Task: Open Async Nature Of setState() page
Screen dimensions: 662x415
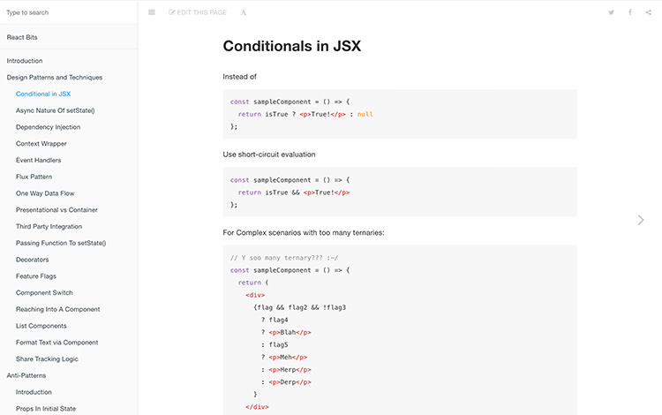Action: 55,110
